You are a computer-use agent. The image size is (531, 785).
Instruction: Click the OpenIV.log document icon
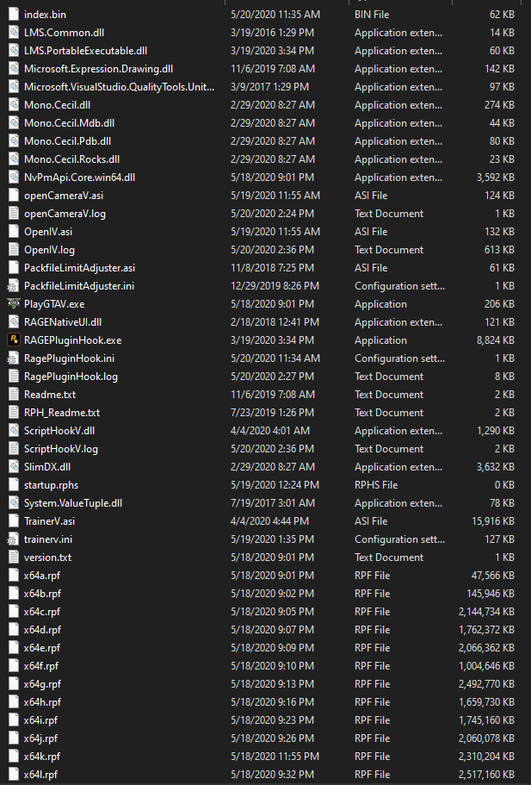14,249
